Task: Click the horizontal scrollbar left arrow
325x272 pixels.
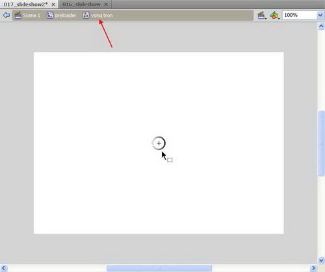Action: (4, 268)
